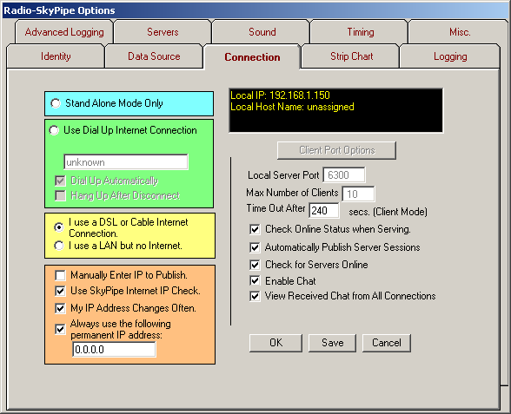Switch to the Servers tab

coord(163,32)
